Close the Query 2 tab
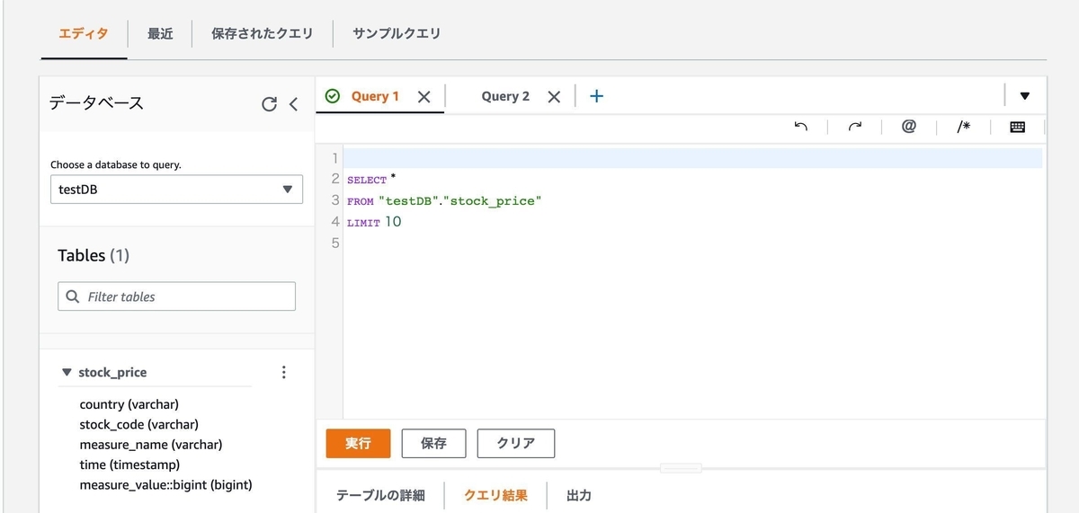 (554, 97)
